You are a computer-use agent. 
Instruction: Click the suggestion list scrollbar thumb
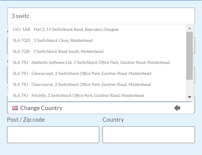point(189,55)
